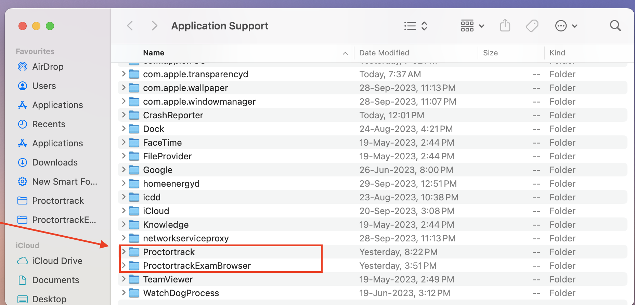This screenshot has width=635, height=305.
Task: Click the date 23-Aug-2023, 10:38 PM
Action: (x=409, y=197)
